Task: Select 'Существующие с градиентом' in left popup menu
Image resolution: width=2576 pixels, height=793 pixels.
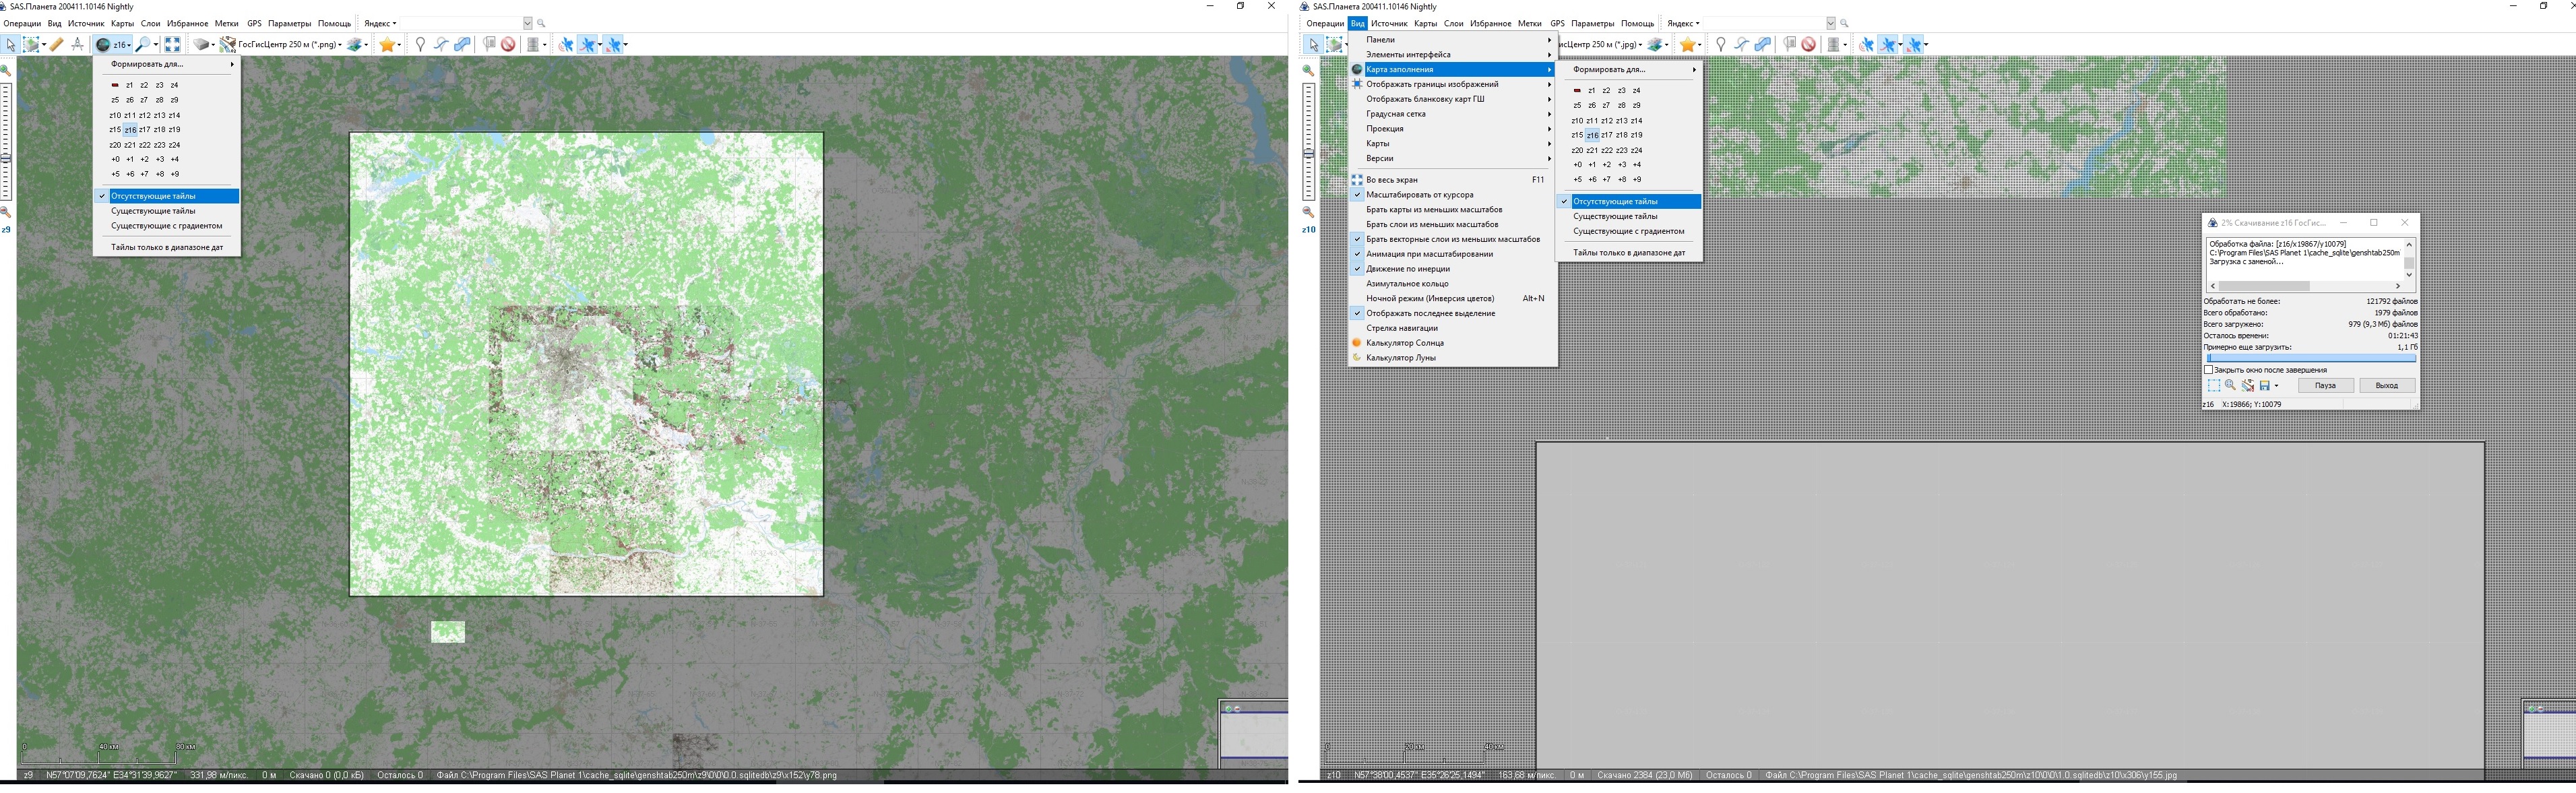Action: click(x=166, y=226)
